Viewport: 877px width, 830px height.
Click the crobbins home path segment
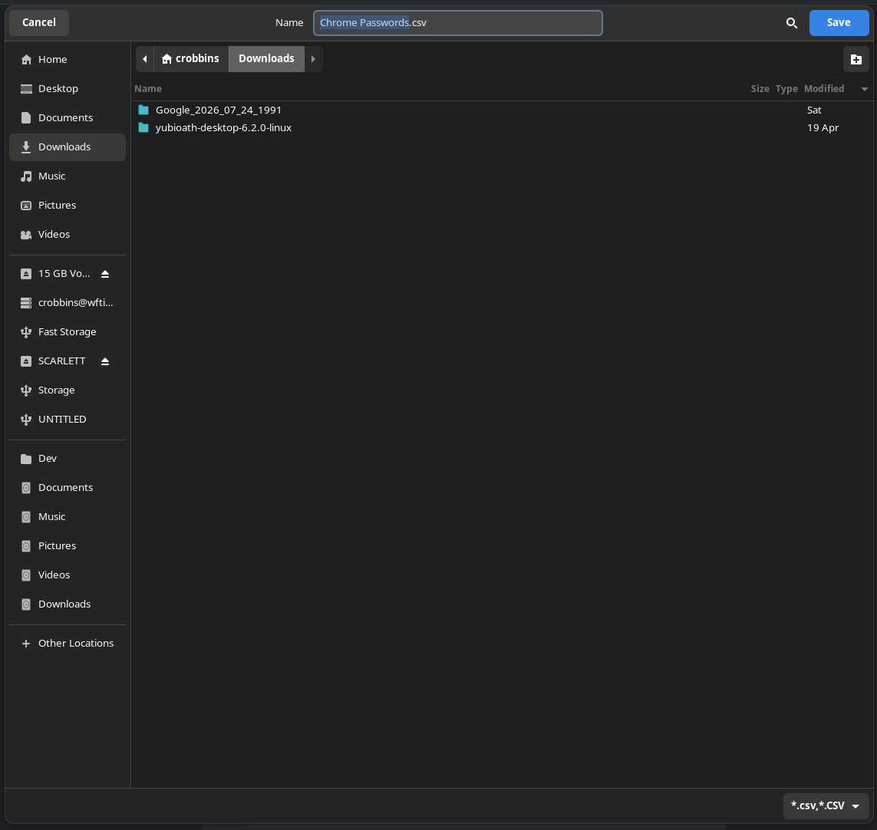(191, 59)
